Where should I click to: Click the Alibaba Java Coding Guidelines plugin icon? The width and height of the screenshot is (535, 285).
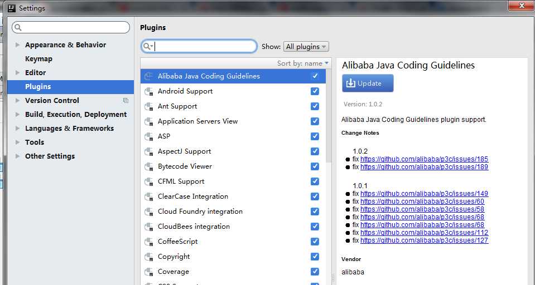pos(148,76)
